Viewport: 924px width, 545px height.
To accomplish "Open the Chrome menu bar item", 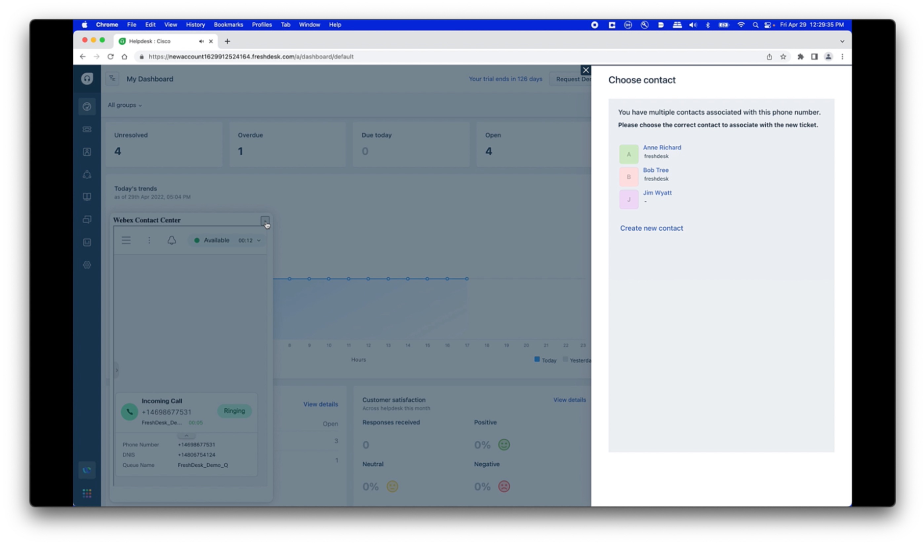I will 107,24.
